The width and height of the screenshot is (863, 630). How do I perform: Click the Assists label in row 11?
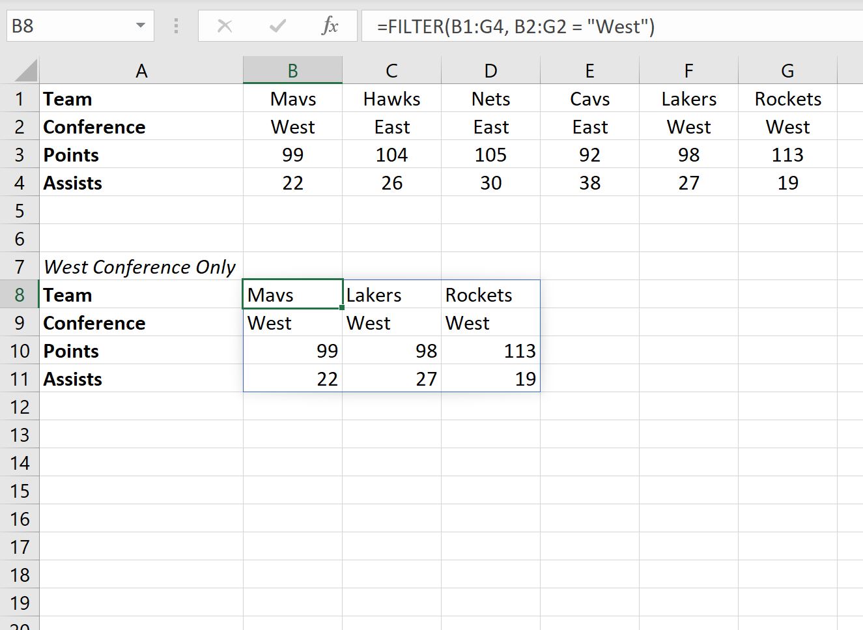pyautogui.click(x=141, y=379)
